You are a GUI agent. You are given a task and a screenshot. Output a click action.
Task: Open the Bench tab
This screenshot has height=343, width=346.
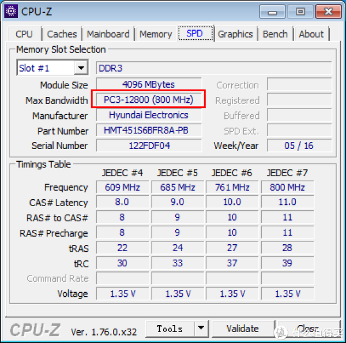click(x=275, y=34)
